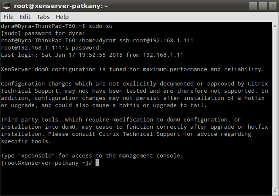The height and width of the screenshot is (196, 279).
Task: Click the terminal window icon in title bar
Action: (7, 6)
